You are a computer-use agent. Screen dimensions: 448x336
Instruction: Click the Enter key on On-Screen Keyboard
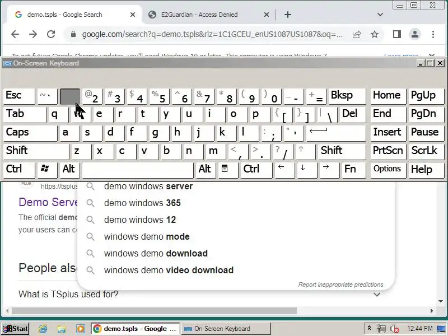pyautogui.click(x=335, y=133)
